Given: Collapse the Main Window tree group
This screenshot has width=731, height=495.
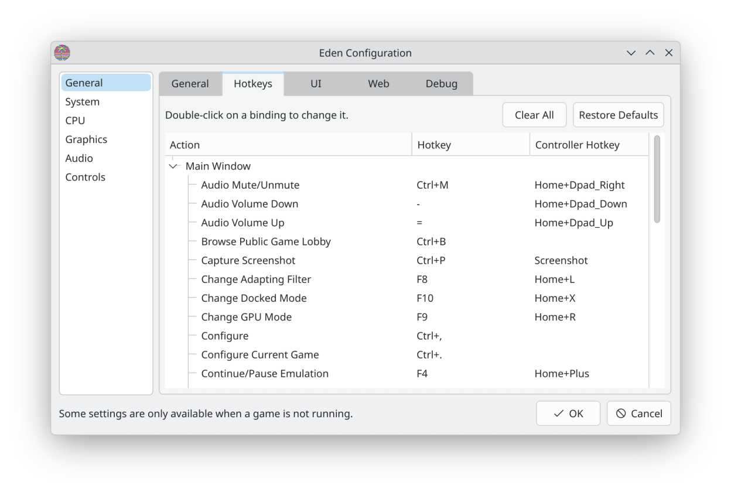Looking at the screenshot, I should coord(173,166).
